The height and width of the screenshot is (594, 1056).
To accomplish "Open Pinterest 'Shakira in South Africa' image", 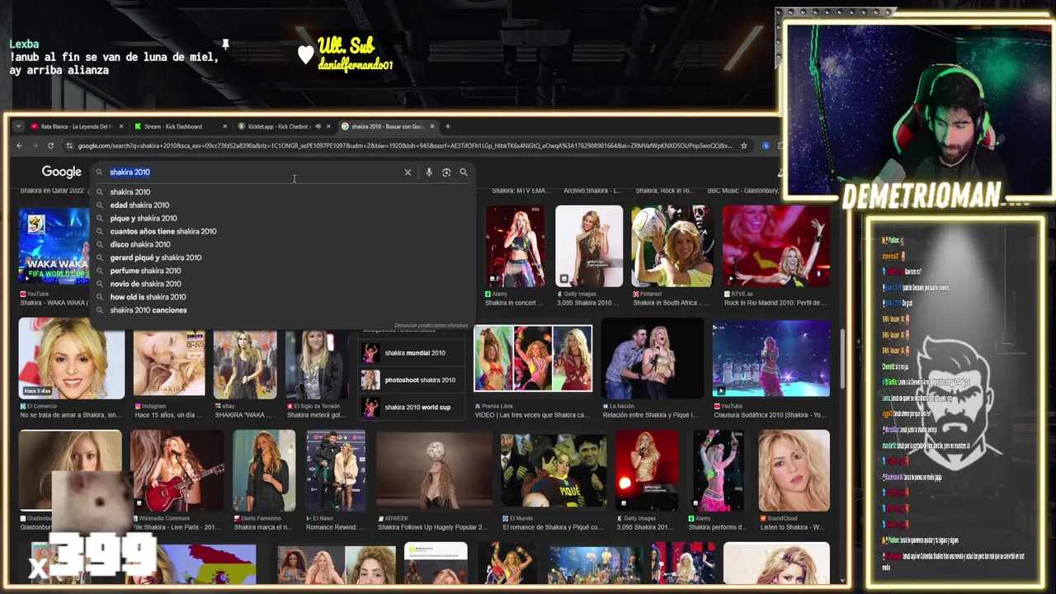I will click(672, 246).
